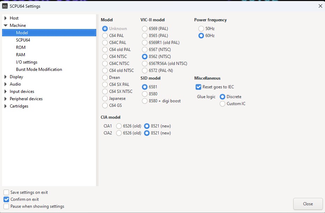
Task: Select the Model tree item
Action: (49, 33)
